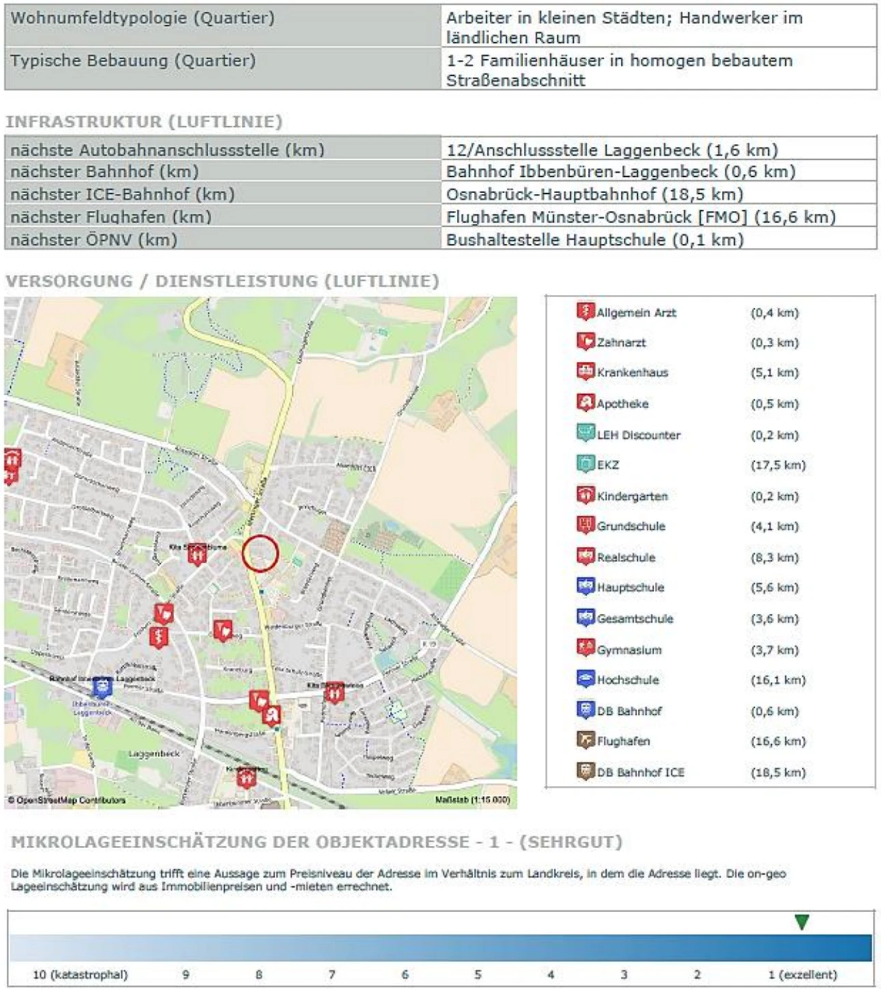
Task: Click the Grundschule legend icon
Action: coord(585,525)
